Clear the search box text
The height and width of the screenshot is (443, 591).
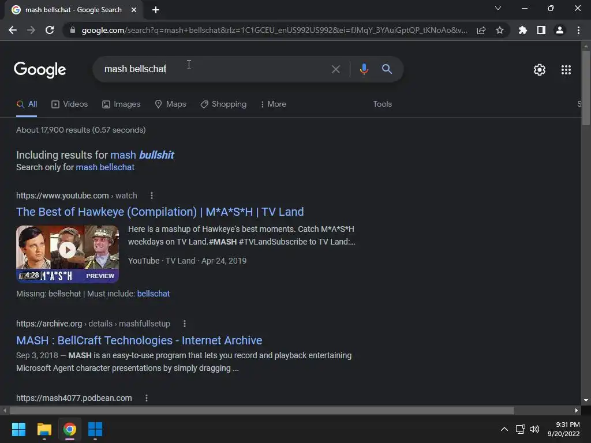pyautogui.click(x=335, y=69)
